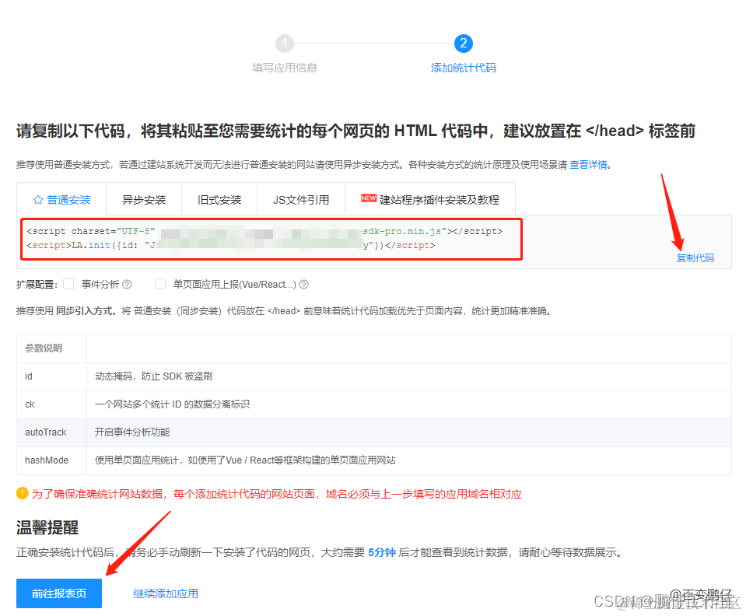Enable 单页面应用上报(Vue/React...) checkbox

click(x=160, y=284)
